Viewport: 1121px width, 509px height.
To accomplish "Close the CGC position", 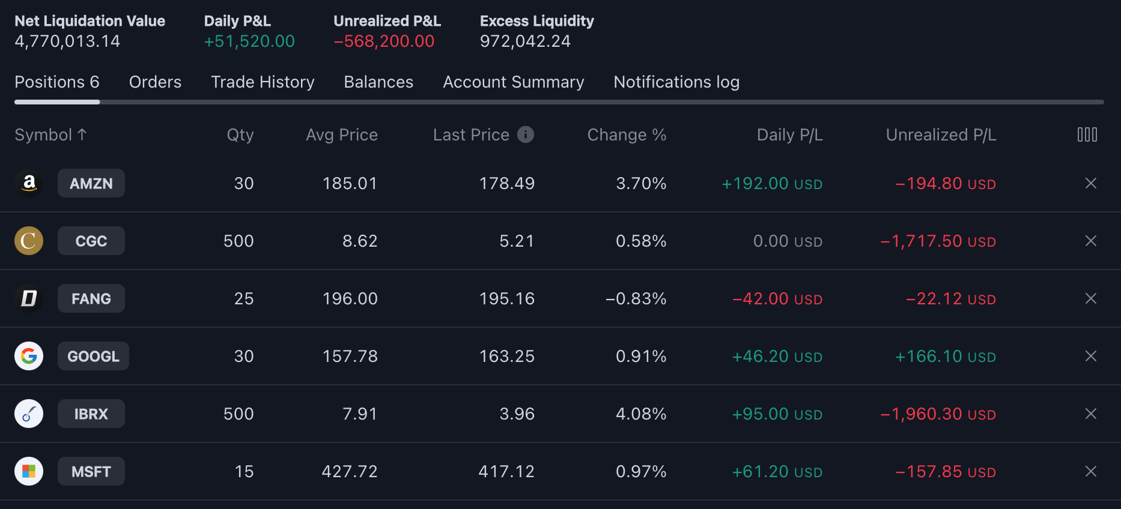I will pos(1091,241).
